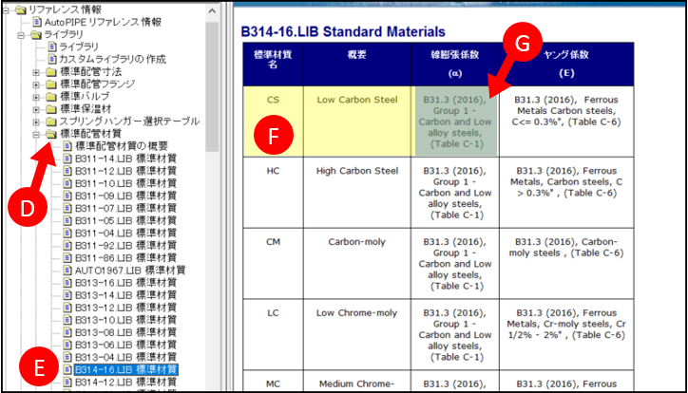The height and width of the screenshot is (393, 688).
Task: Select the 標準配管寸法 folder icon
Action: [51, 72]
